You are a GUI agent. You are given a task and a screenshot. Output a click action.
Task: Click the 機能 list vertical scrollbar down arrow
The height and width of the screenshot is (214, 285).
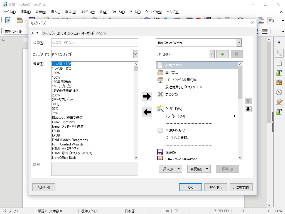coord(136,158)
